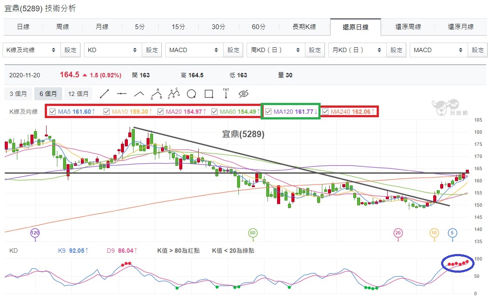The image size is (495, 297).
Task: Switch to the 5分 tab
Action: tap(140, 27)
